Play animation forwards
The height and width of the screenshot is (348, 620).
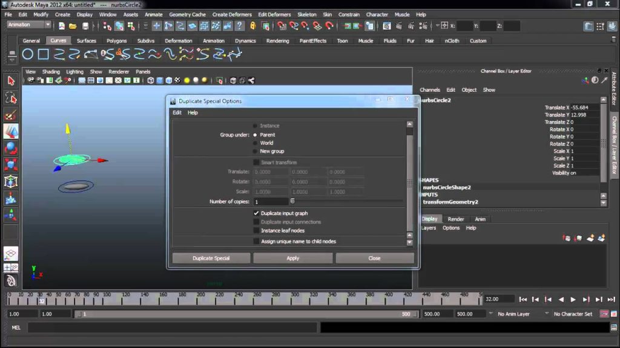tap(573, 300)
